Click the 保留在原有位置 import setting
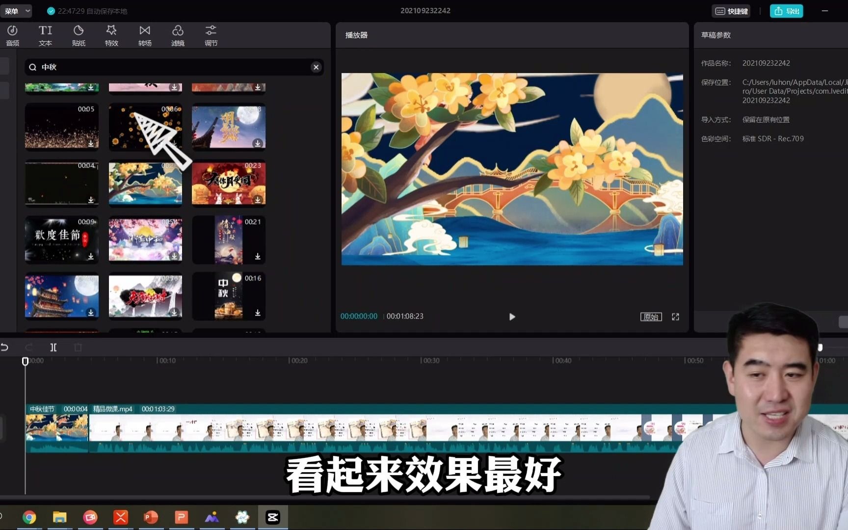 [x=766, y=120]
